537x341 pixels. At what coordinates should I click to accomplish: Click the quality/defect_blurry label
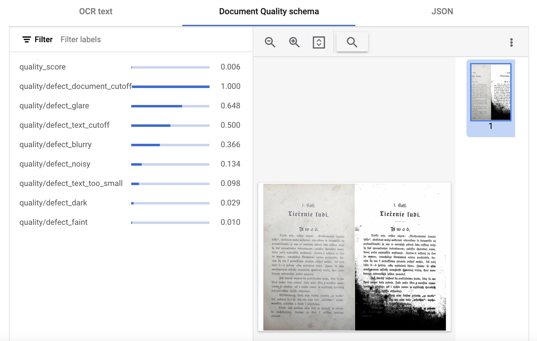[x=56, y=144]
